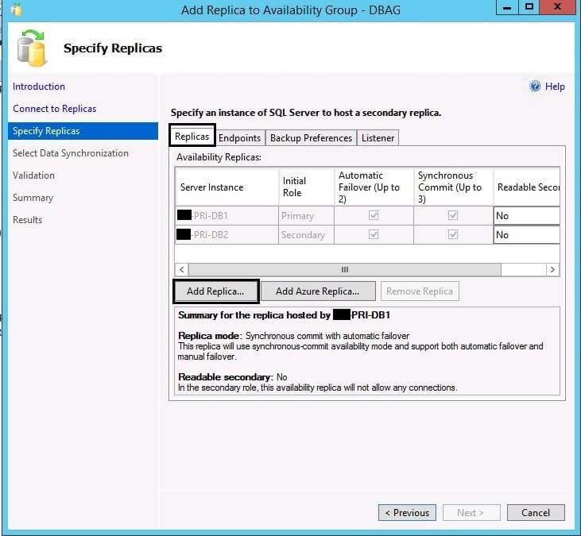Viewport: 581px width, 536px height.
Task: Toggle Automatic Failover for PRI-DB2
Action: pos(373,235)
